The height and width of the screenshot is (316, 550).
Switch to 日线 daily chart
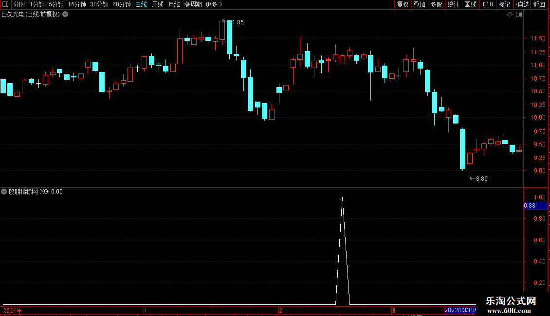pos(141,4)
